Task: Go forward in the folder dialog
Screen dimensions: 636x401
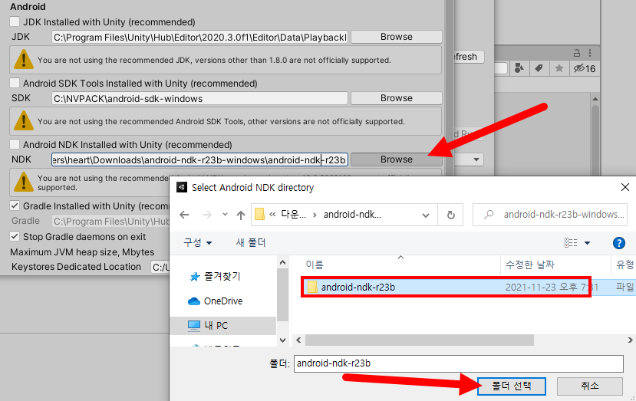Action: coord(207,215)
